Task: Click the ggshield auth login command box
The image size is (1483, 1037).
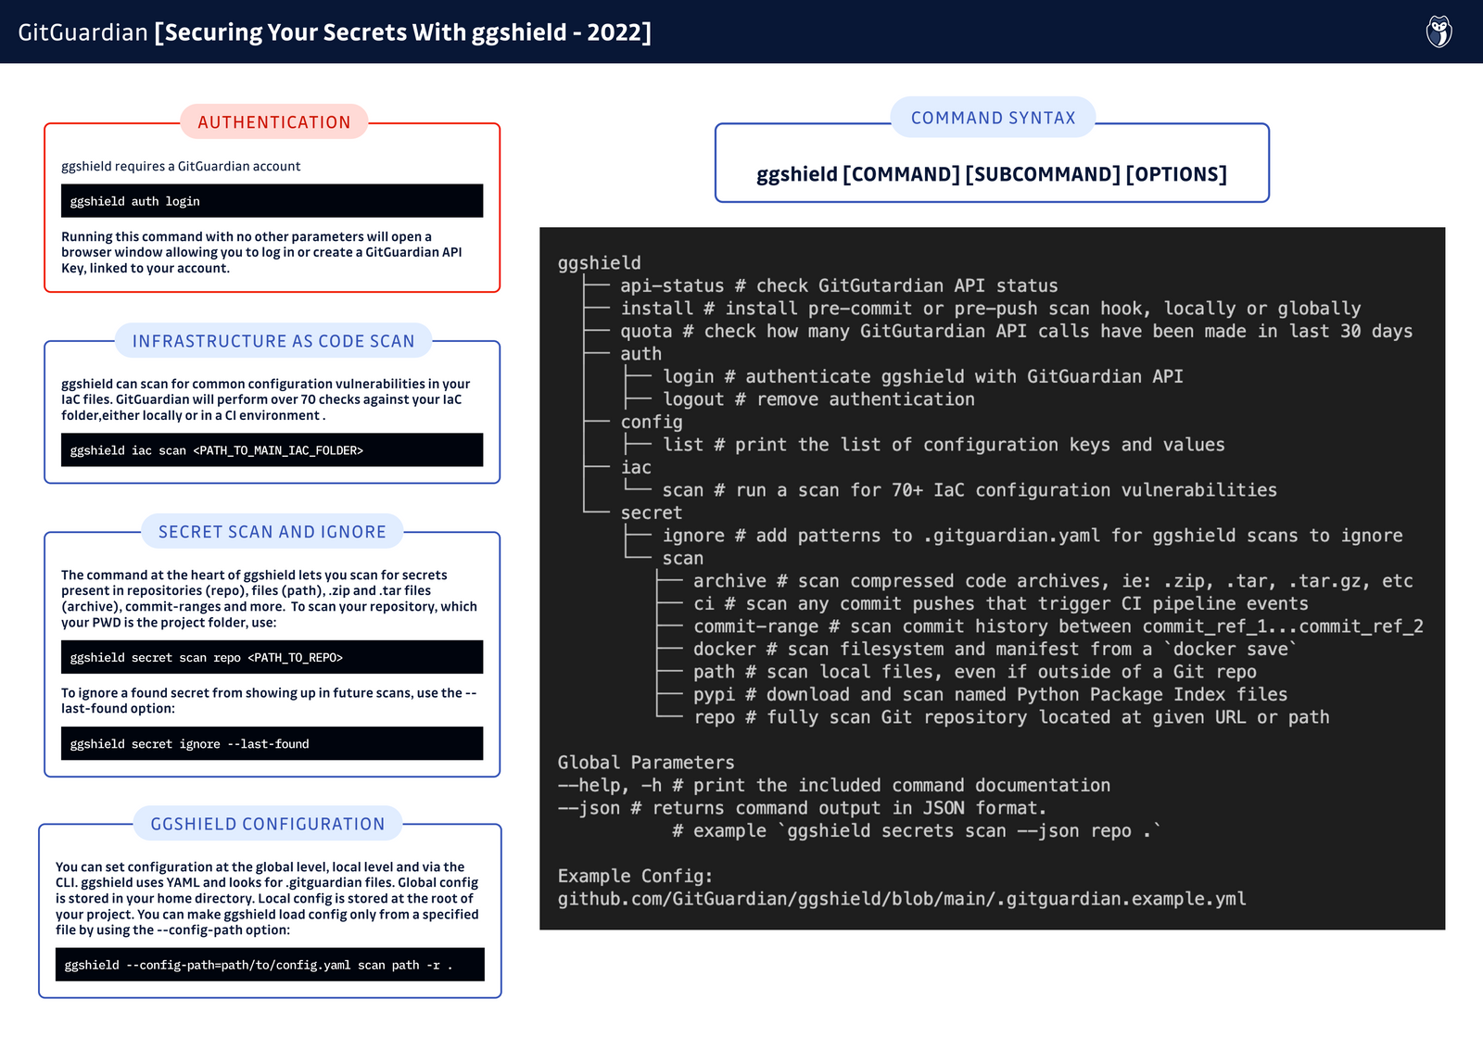Action: (x=271, y=201)
